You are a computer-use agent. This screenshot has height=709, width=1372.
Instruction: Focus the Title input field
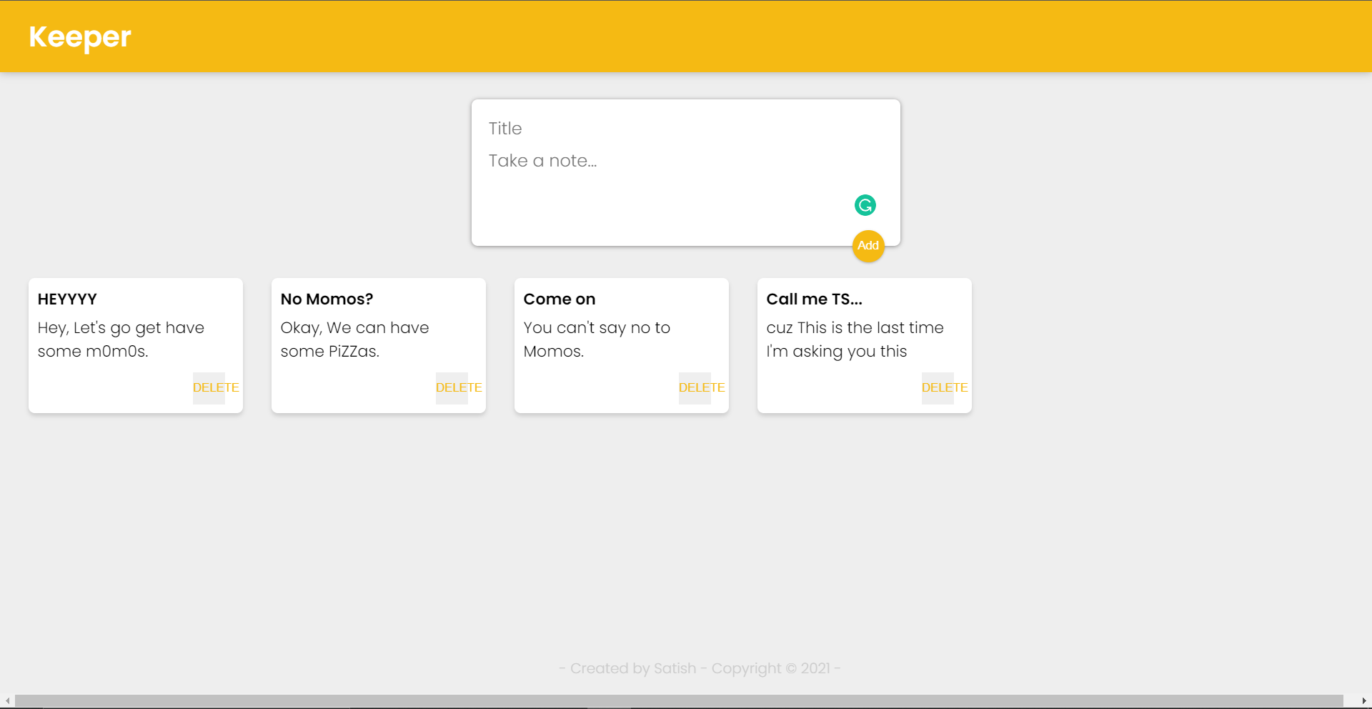point(686,129)
